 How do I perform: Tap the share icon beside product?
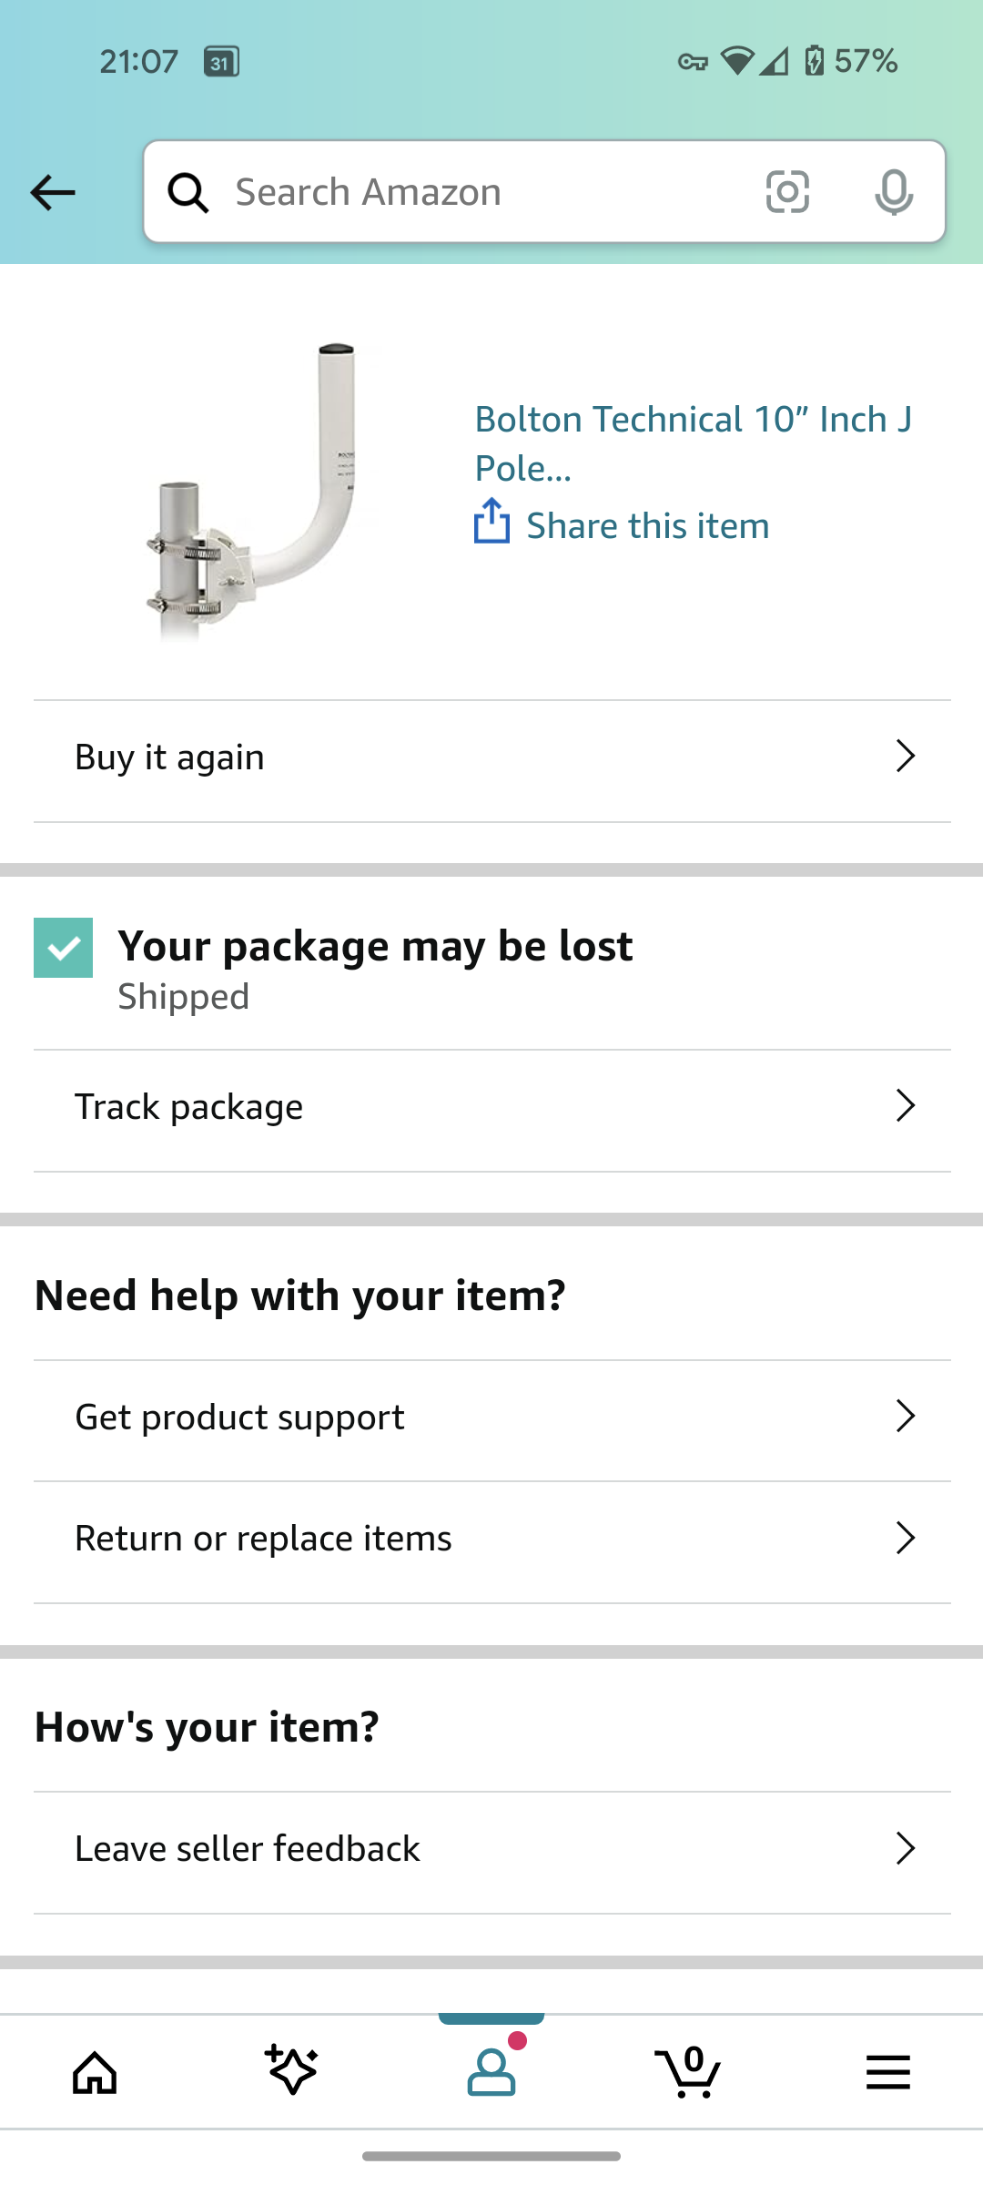pyautogui.click(x=492, y=522)
